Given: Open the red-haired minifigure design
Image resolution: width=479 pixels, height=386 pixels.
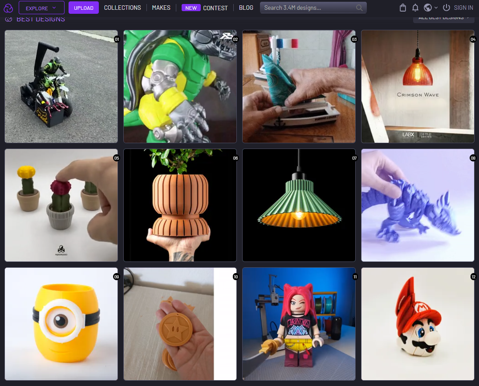Looking at the screenshot, I should [x=299, y=324].
